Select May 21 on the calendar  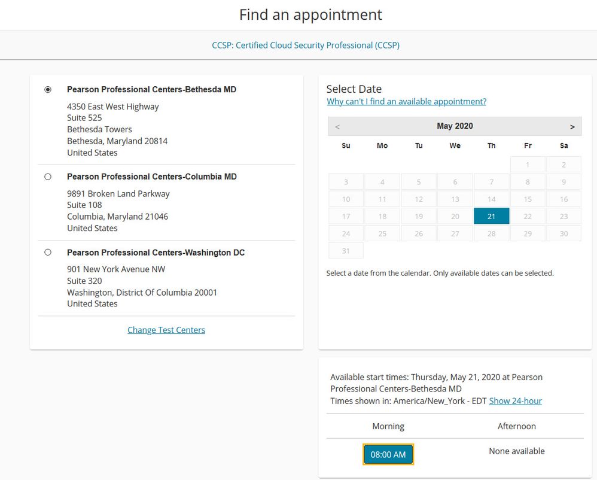491,216
